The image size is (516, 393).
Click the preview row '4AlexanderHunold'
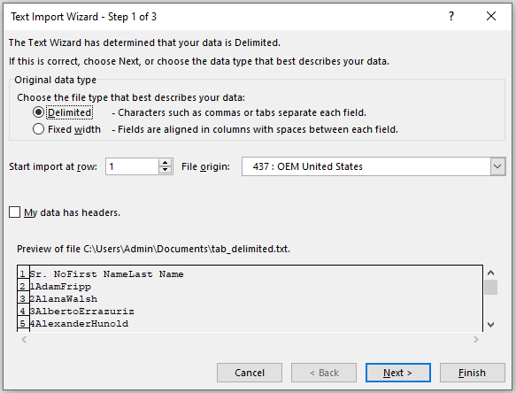coord(79,324)
